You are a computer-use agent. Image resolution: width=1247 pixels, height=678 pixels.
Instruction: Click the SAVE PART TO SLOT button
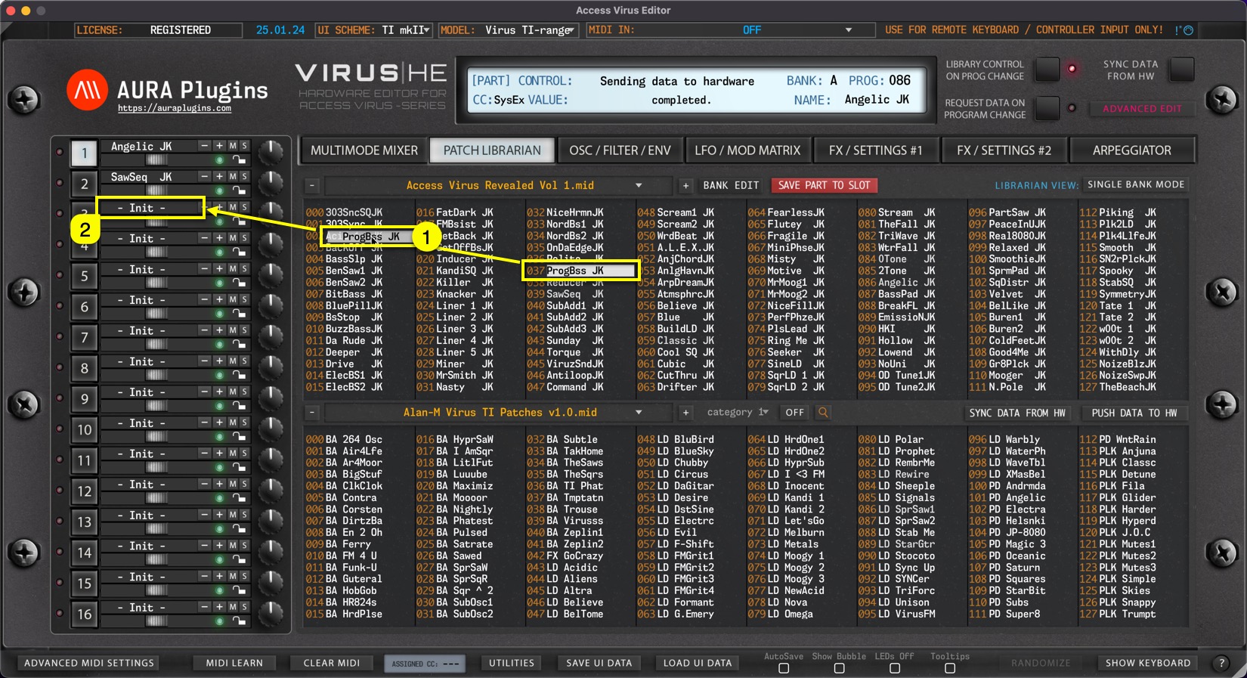(824, 185)
